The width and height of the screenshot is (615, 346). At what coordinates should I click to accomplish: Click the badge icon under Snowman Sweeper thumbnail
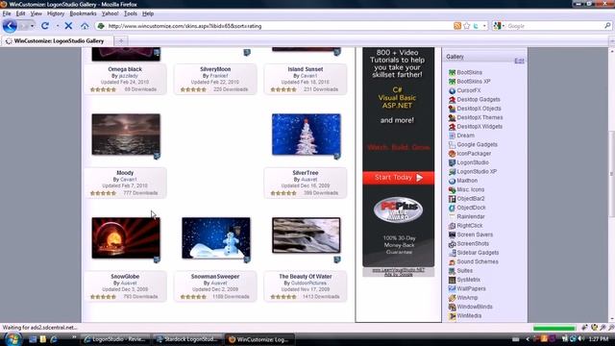pos(247,259)
